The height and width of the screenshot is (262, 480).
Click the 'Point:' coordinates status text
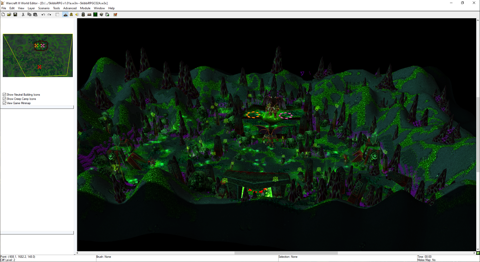[18, 257]
